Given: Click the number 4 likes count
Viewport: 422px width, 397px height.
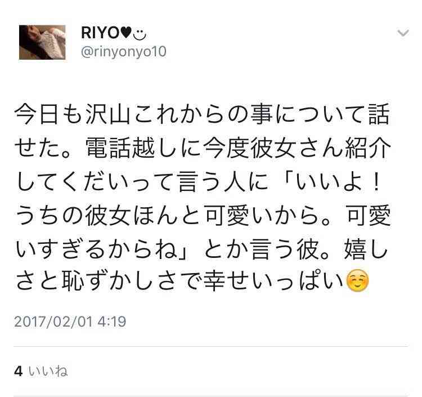Looking at the screenshot, I should [19, 372].
